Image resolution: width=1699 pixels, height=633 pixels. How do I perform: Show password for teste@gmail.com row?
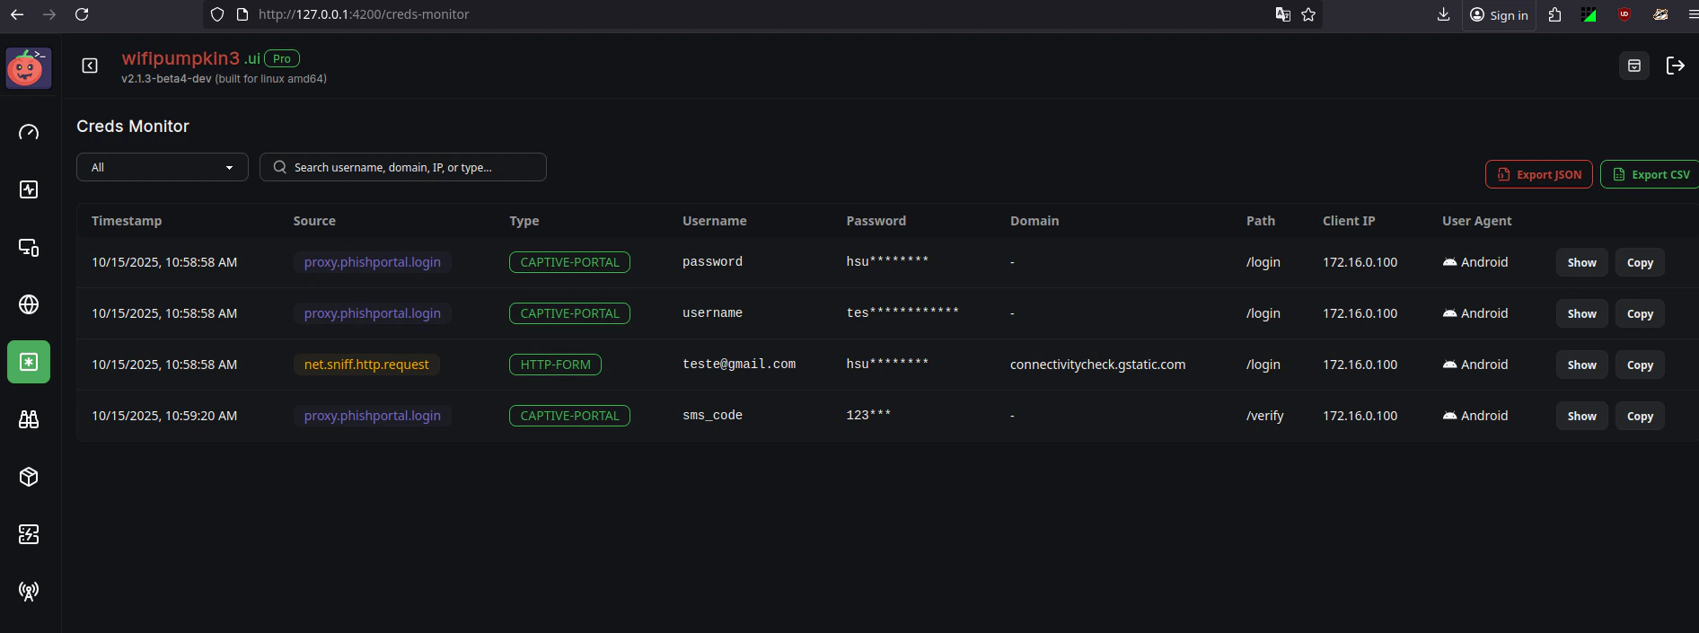pyautogui.click(x=1581, y=365)
